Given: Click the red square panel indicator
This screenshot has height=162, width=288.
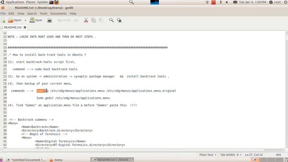Looking at the screenshot, I should pyautogui.click(x=213, y=2).
